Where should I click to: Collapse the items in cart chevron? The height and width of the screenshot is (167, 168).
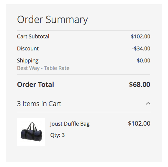[x=148, y=103]
